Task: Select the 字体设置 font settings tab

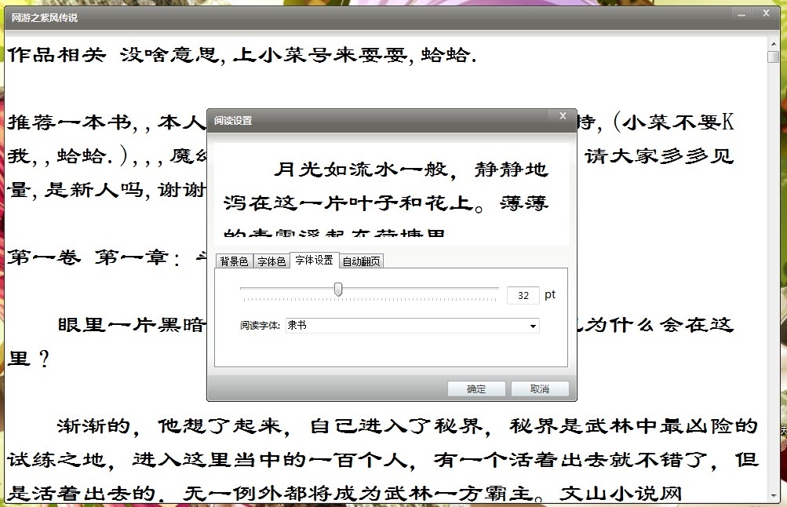Action: pos(314,260)
